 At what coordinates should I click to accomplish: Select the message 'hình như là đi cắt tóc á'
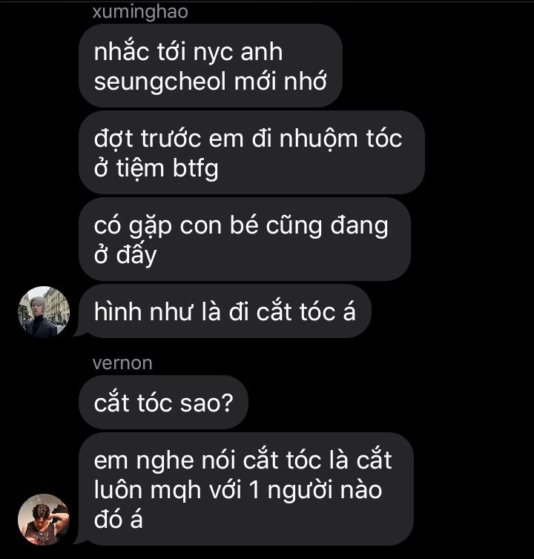coord(225,311)
